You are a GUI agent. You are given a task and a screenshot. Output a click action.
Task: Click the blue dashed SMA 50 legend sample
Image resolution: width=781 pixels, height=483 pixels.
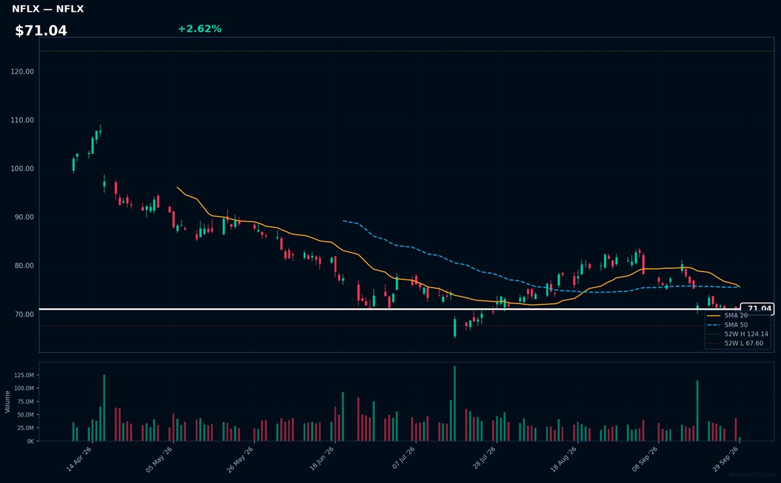pos(714,324)
